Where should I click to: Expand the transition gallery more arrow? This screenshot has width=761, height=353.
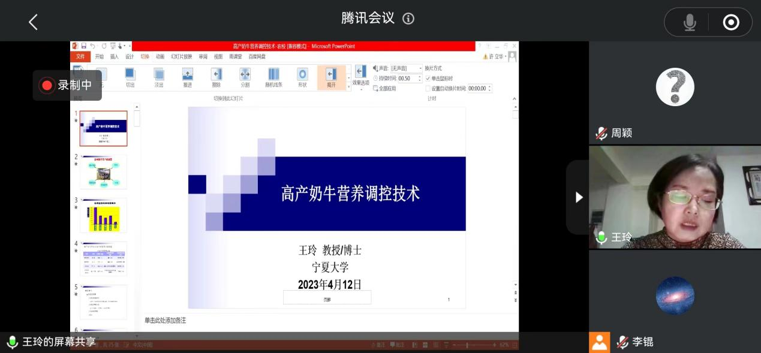click(x=349, y=88)
